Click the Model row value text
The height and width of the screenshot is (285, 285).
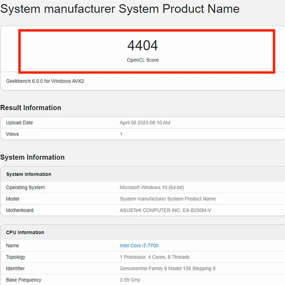(167, 199)
